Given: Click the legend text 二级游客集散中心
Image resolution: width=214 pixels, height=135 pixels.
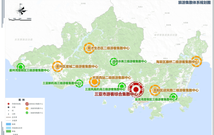Looking at the screenshot, I should tap(36, 108).
